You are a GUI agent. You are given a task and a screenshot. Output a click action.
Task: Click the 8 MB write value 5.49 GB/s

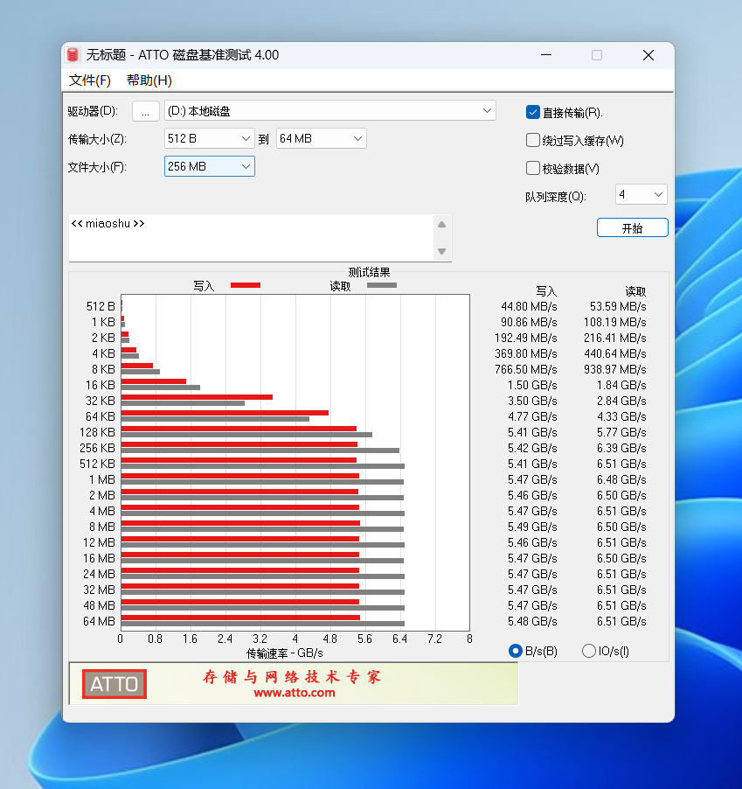pos(532,527)
